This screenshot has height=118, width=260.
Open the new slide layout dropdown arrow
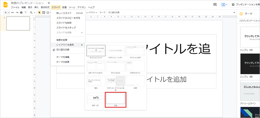[9, 12]
